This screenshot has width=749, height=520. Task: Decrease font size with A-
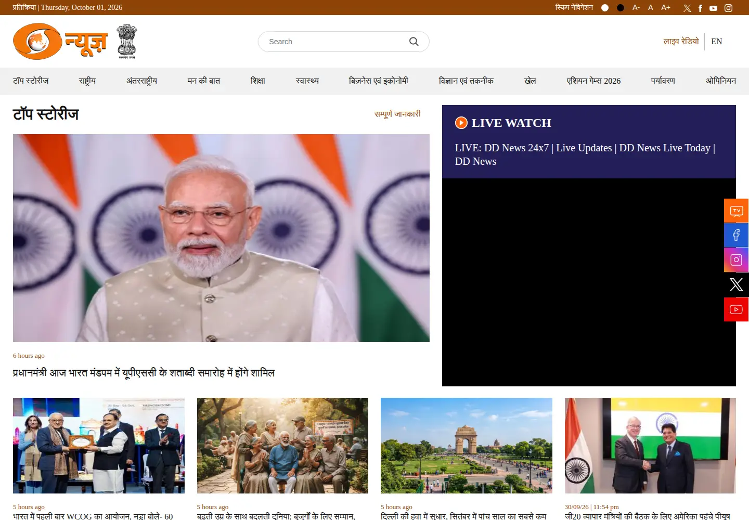pos(636,8)
